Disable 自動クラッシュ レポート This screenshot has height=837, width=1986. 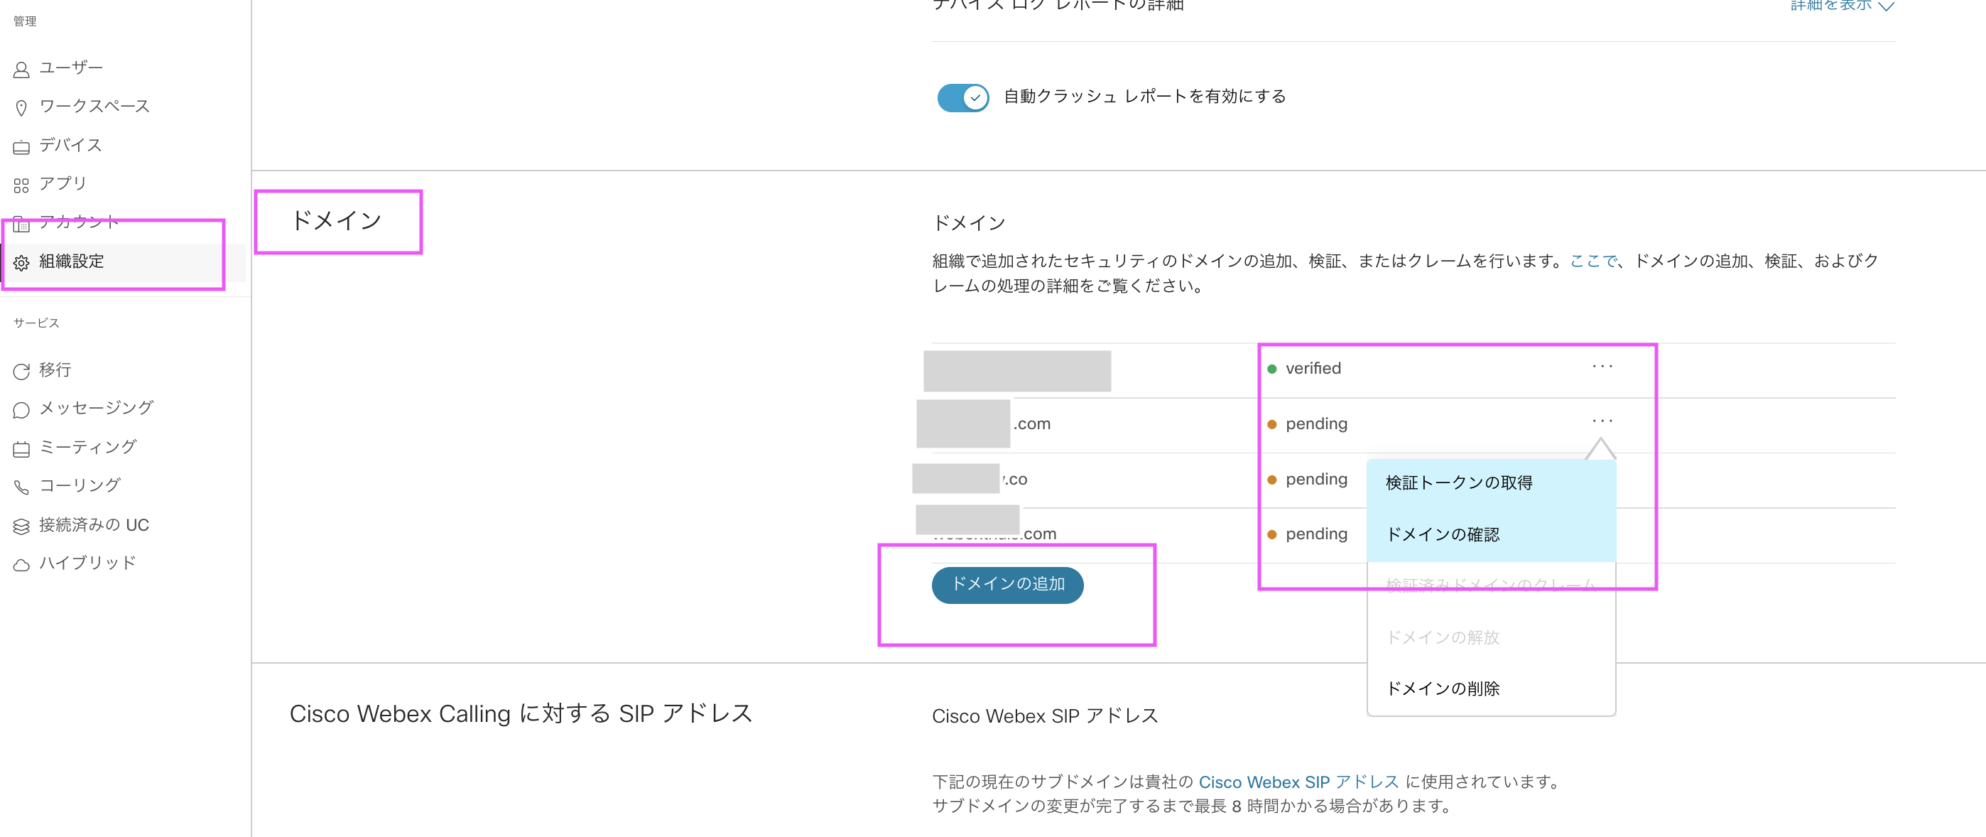[962, 98]
